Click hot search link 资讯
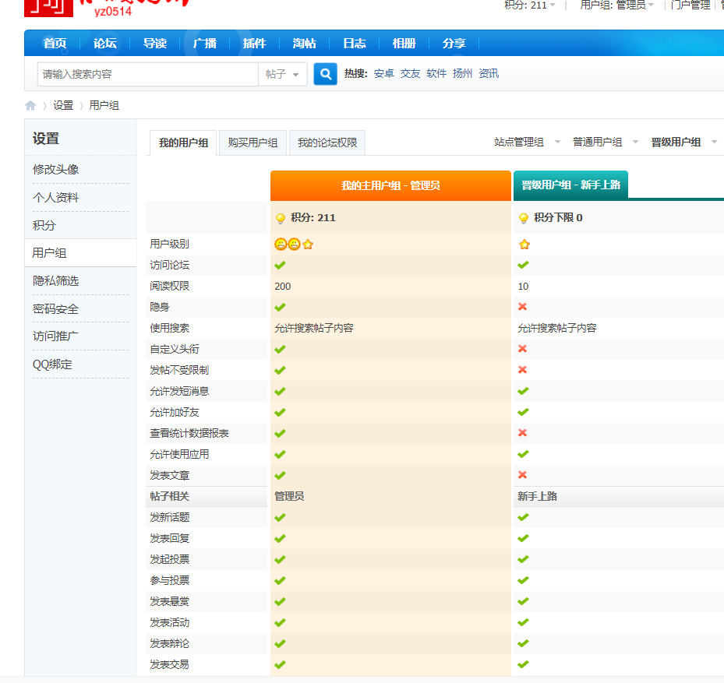Image resolution: width=724 pixels, height=683 pixels. (489, 73)
